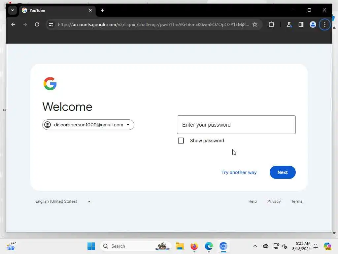
Task: Open Chrome Labs flask icon
Action: point(289,24)
